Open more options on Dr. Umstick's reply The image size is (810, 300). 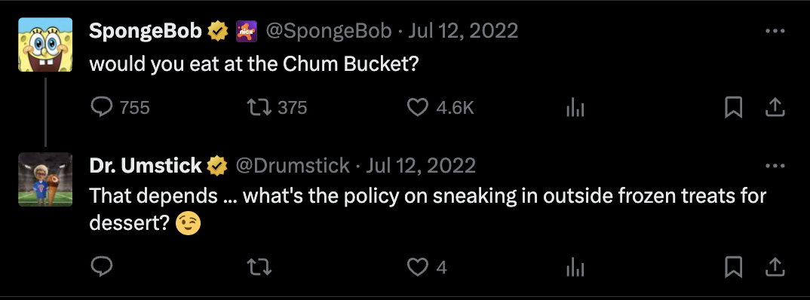pos(775,167)
